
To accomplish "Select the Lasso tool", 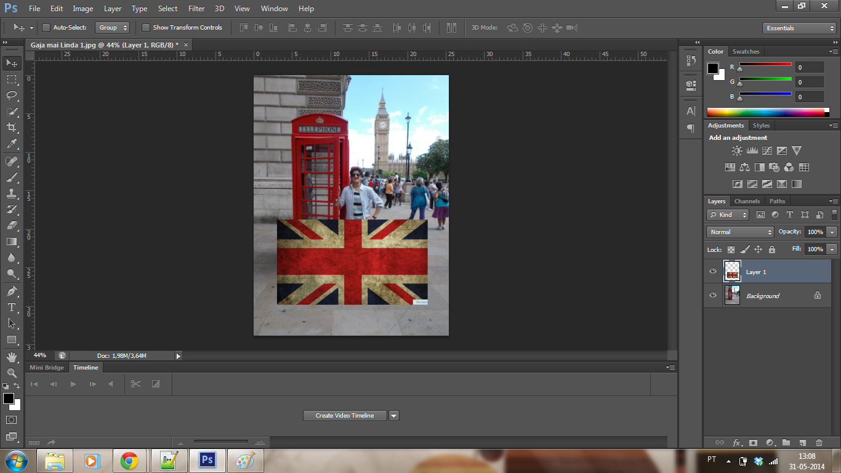I will point(12,95).
